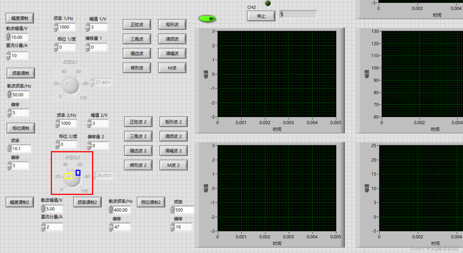Click the 频率 1/Hz input field

click(67, 27)
